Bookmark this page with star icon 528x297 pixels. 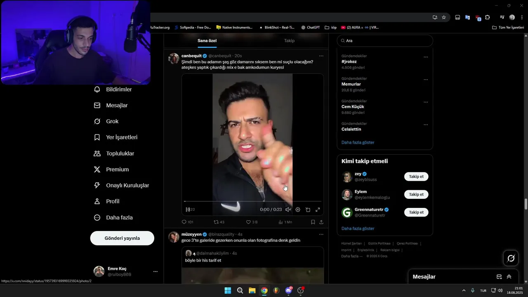444,17
